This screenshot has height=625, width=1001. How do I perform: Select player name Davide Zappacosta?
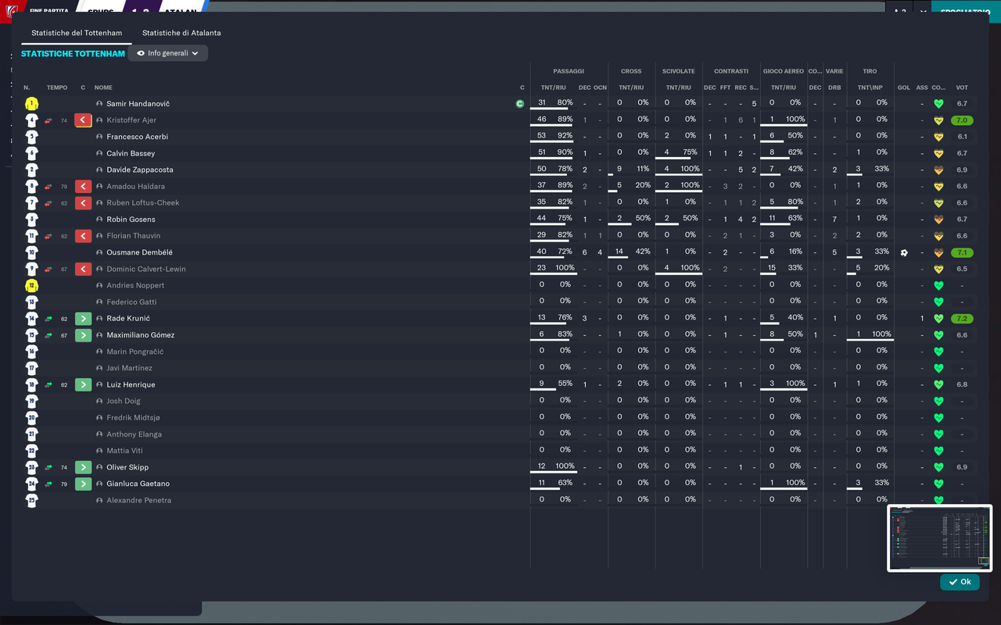(x=140, y=170)
